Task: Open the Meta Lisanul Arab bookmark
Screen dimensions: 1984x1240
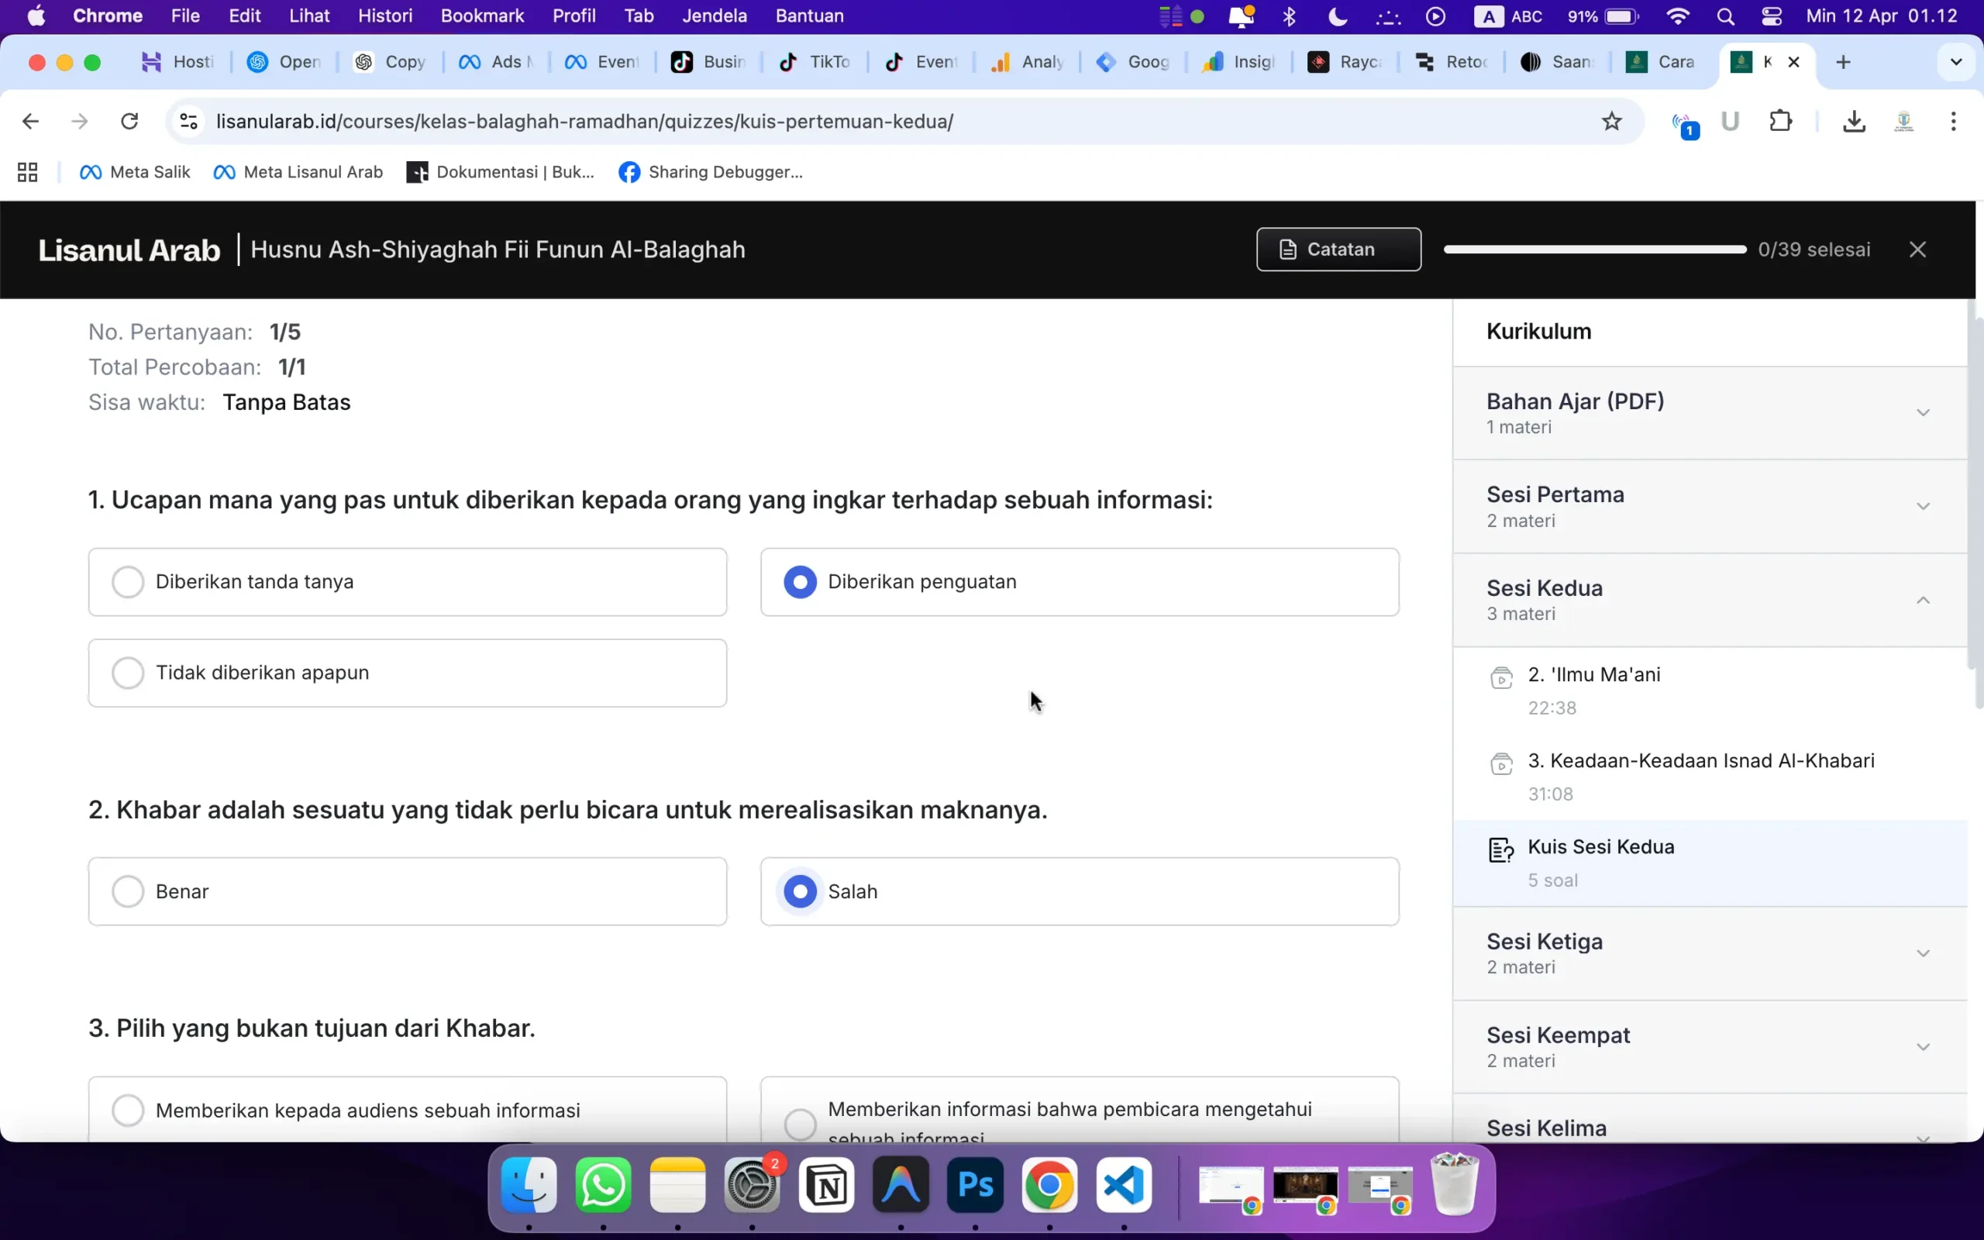Action: pos(298,172)
